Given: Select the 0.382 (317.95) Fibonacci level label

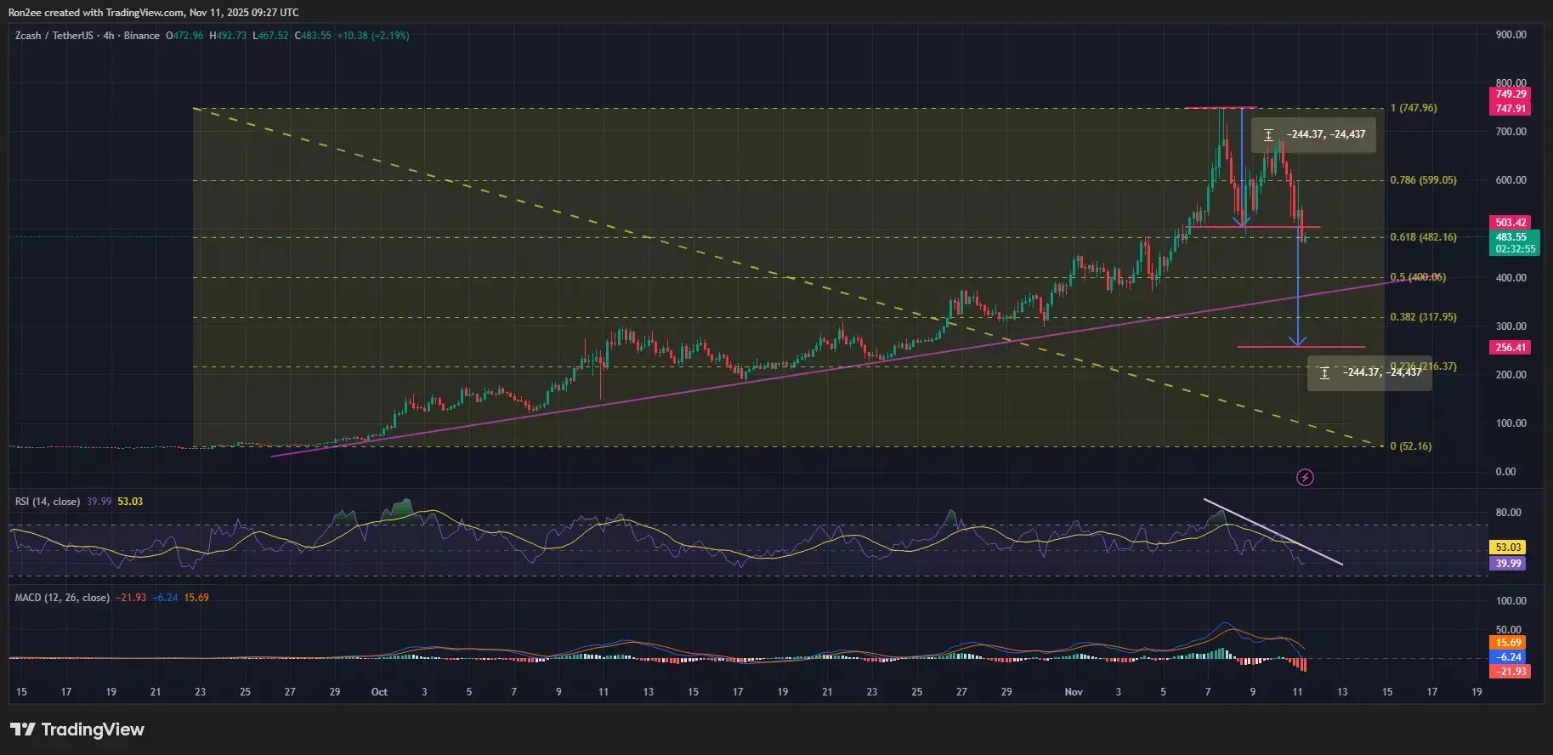Looking at the screenshot, I should pos(1423,317).
